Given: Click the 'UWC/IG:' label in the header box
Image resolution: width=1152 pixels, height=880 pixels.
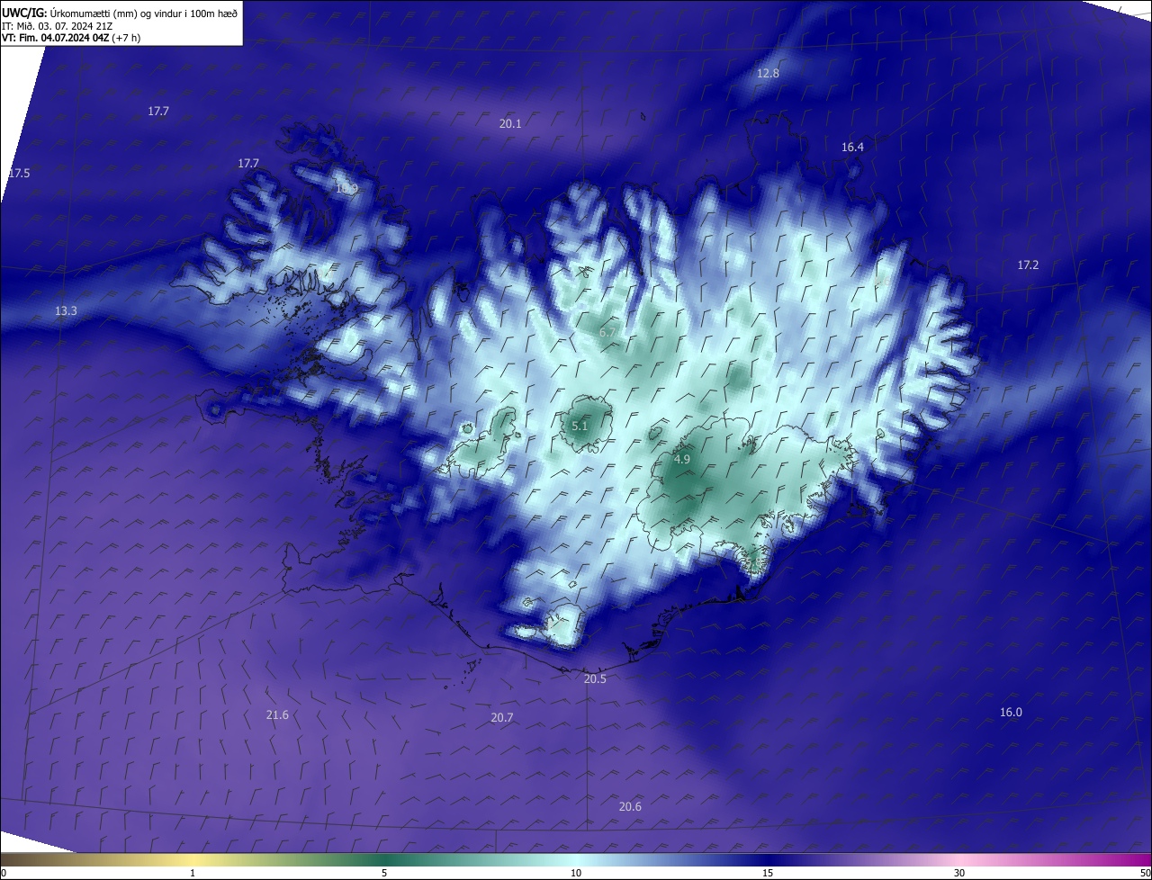Looking at the screenshot, I should click(24, 13).
